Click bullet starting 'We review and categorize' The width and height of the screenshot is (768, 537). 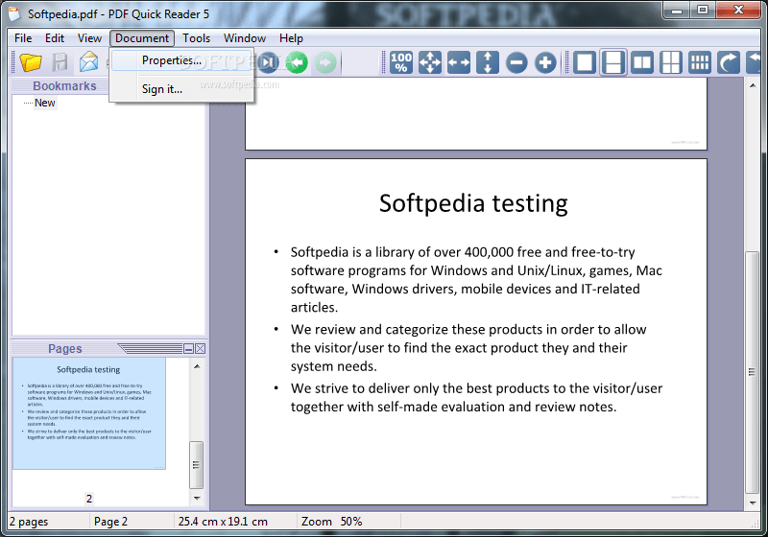(x=468, y=348)
